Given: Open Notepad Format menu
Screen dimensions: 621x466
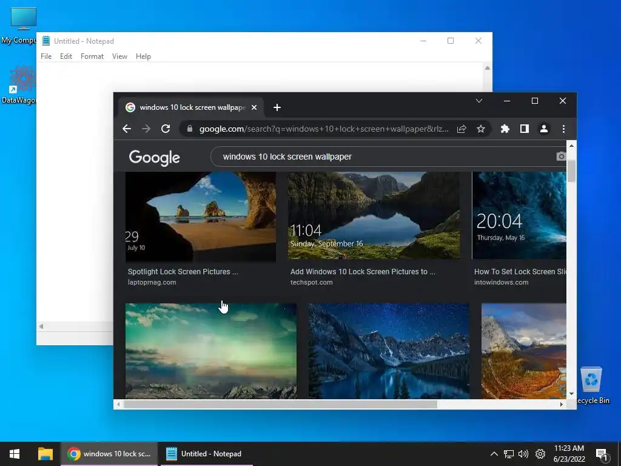Looking at the screenshot, I should [92, 56].
